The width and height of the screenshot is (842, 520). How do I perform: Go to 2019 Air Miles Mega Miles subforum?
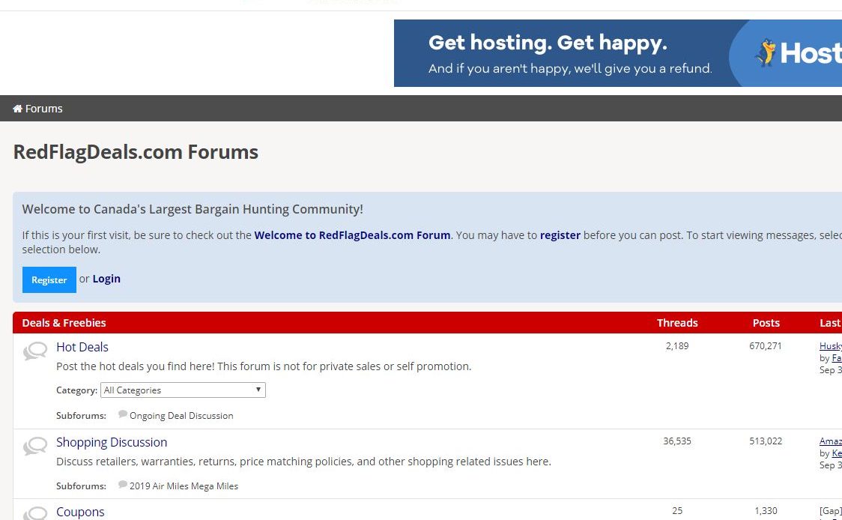tap(184, 486)
